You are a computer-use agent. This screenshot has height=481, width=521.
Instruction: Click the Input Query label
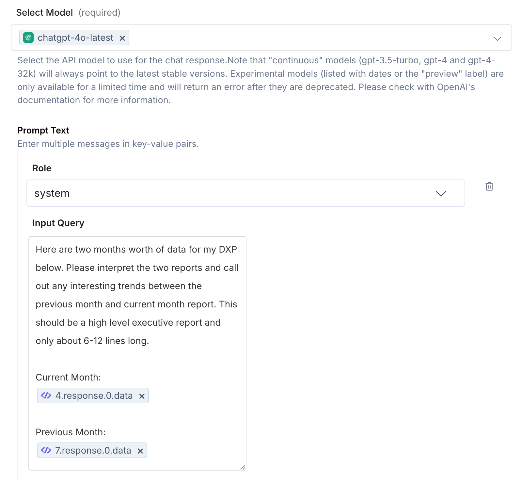click(58, 223)
